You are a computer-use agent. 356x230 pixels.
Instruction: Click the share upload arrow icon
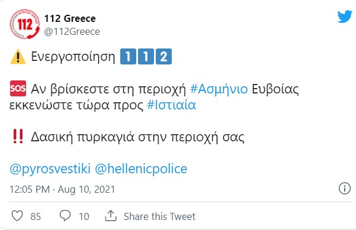point(111,216)
